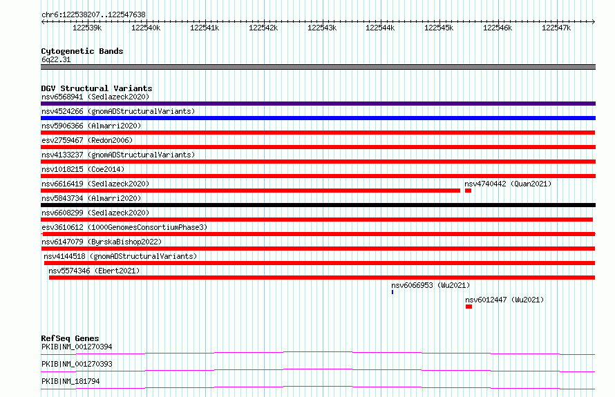Open variant nsv6608299 (Sedlazeck2020) label
The width and height of the screenshot is (615, 397).
click(95, 213)
